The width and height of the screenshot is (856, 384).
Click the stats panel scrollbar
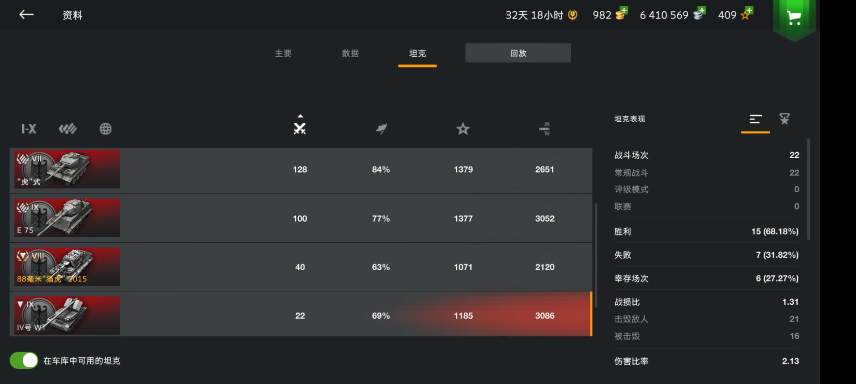(x=808, y=189)
